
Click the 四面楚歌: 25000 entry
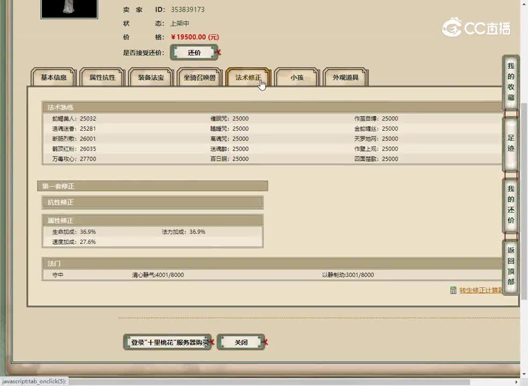click(x=376, y=159)
